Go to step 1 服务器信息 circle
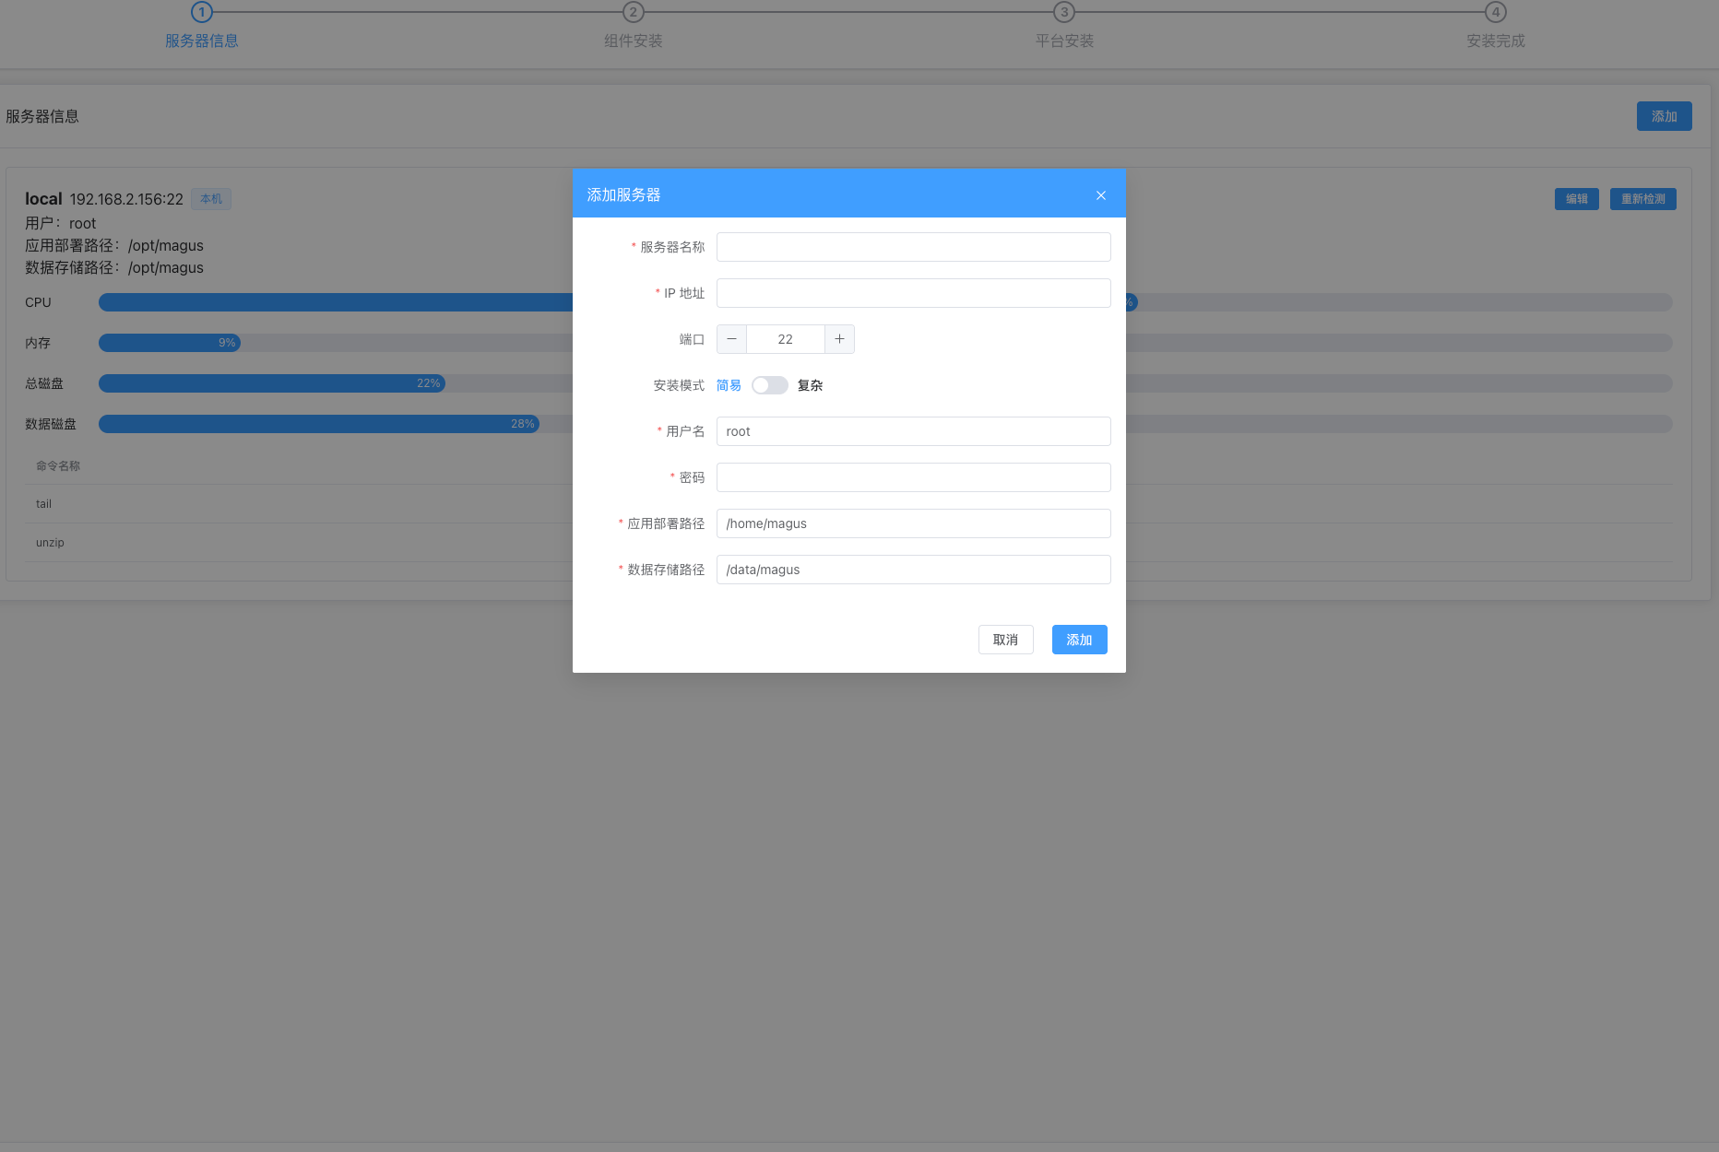 pos(201,12)
